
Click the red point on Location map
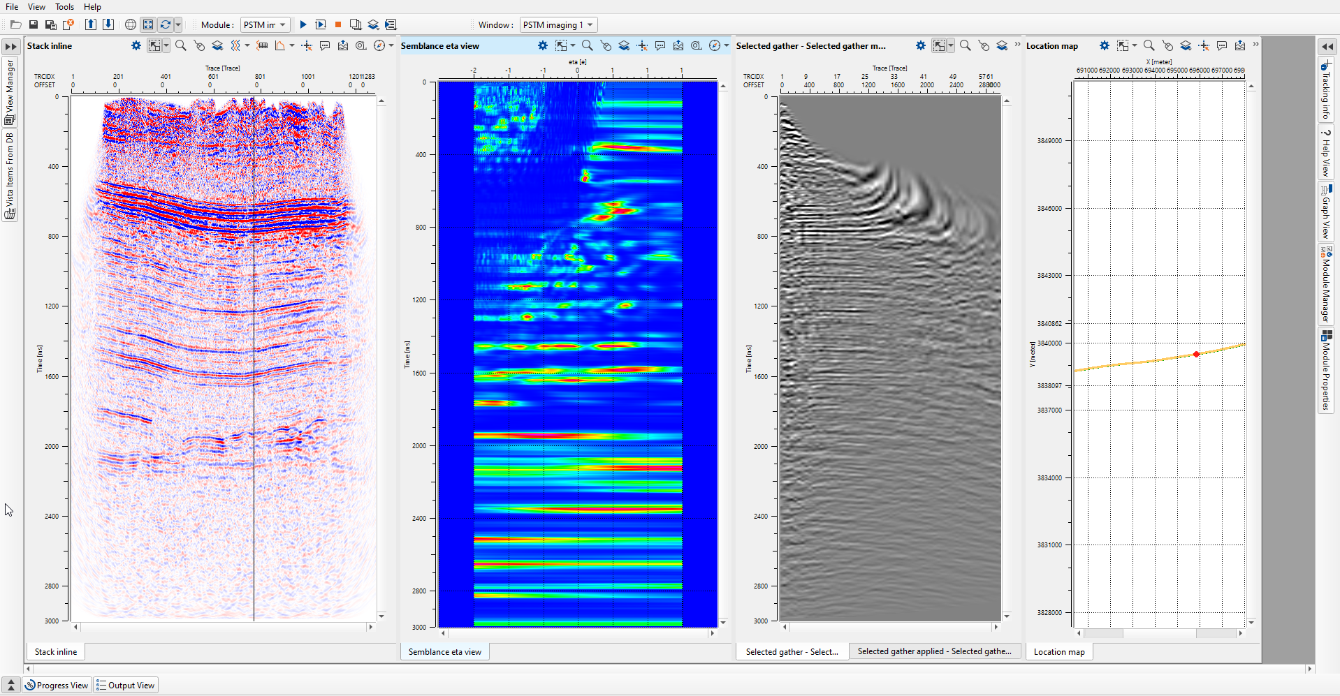tap(1196, 355)
